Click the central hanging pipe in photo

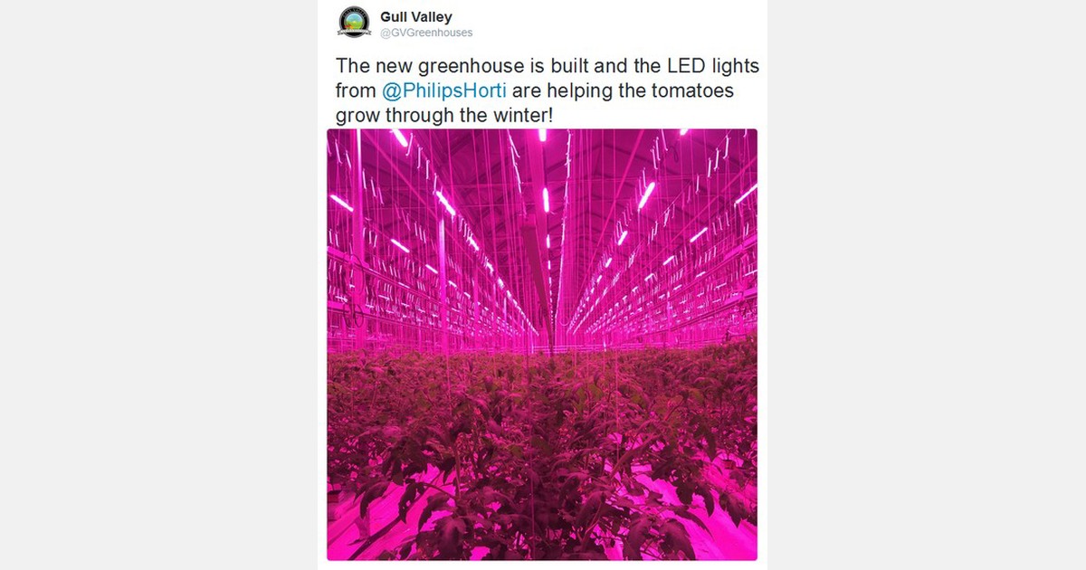click(536, 244)
